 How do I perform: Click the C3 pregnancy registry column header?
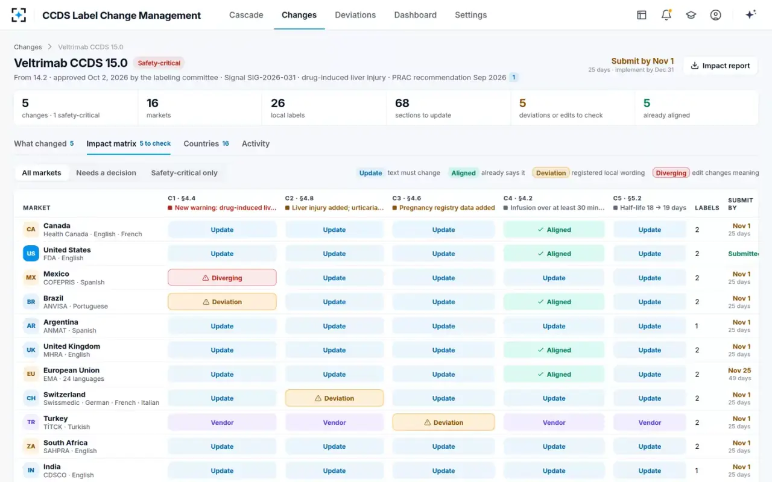coord(443,203)
